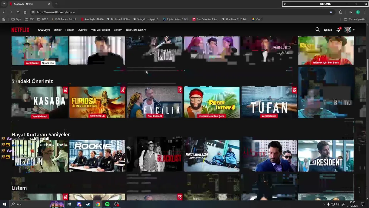The height and width of the screenshot is (208, 369).
Task: Open the Jujutsu Kaisen bookmark
Action: pyautogui.click(x=176, y=19)
